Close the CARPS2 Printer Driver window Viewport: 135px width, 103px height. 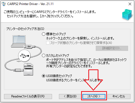(x=130, y=4)
